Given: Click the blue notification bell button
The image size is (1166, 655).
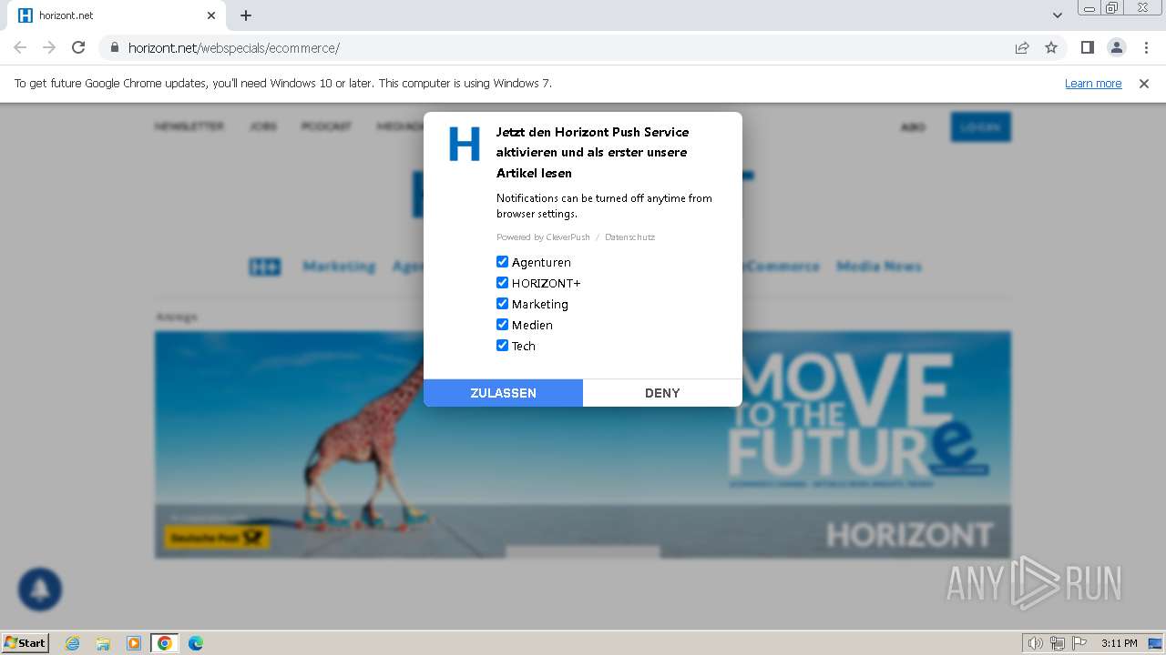Looking at the screenshot, I should tap(39, 589).
